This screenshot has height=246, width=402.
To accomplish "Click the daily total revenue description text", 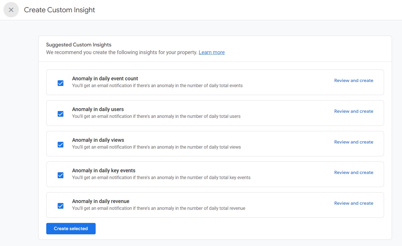I will point(159,208).
